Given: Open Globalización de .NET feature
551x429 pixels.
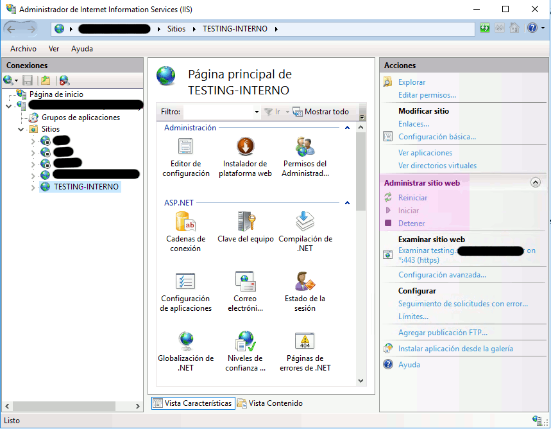Looking at the screenshot, I should tap(185, 352).
